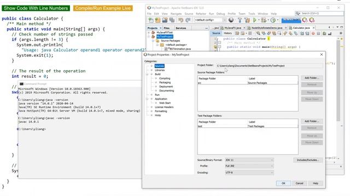Open the Source/Binary Format dropdown

[249, 160]
